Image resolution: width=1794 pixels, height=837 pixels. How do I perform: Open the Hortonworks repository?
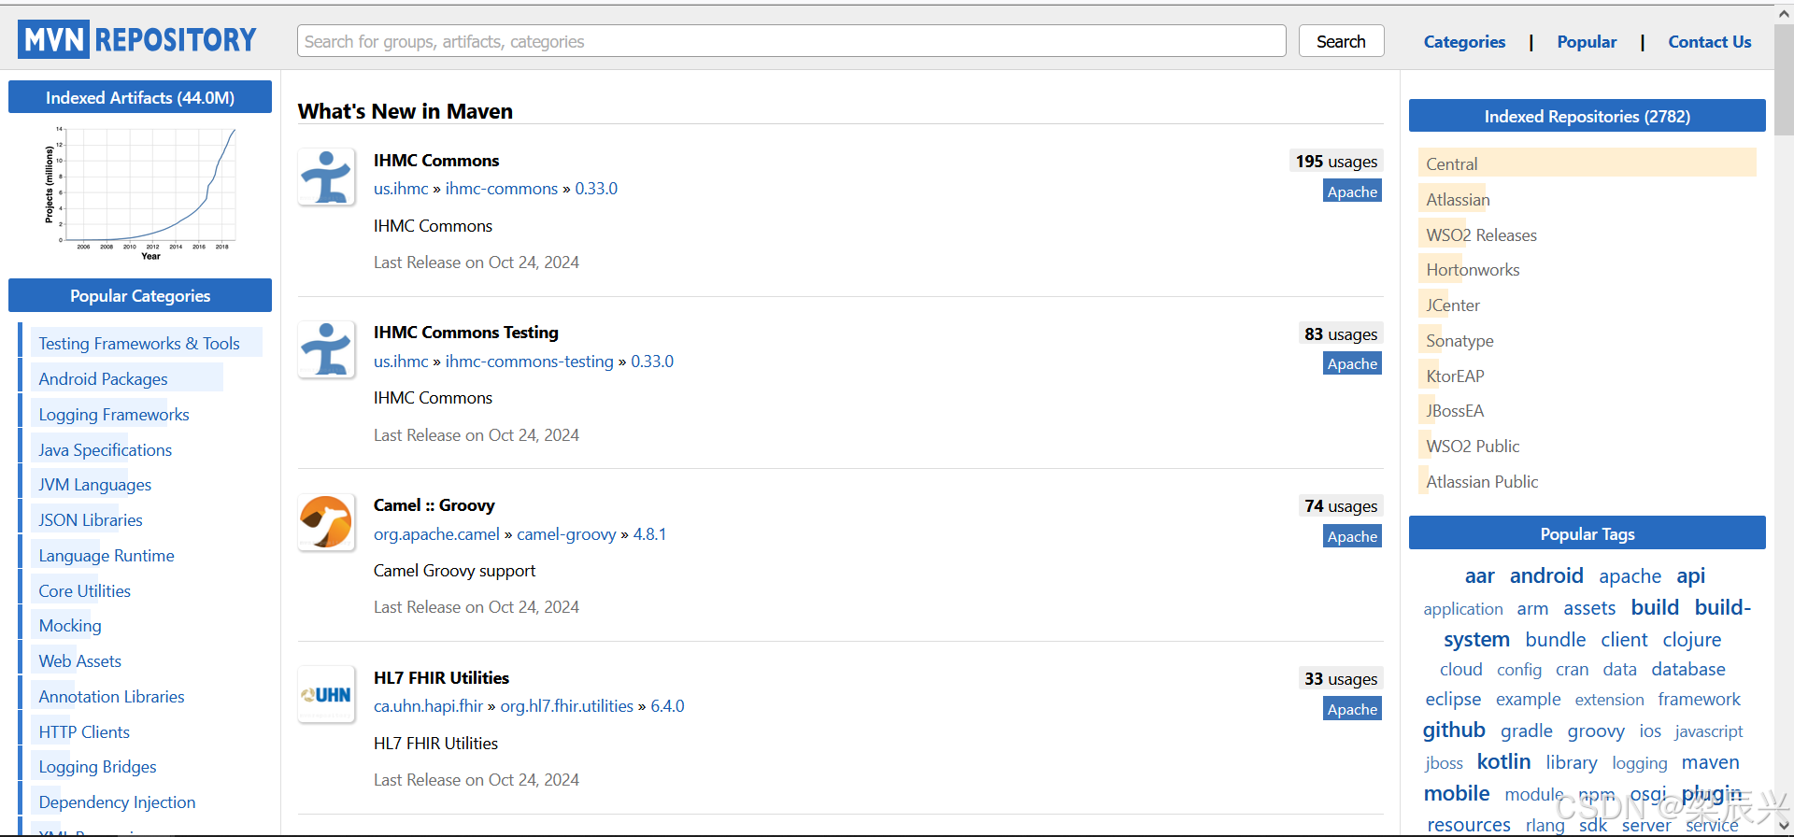(1473, 270)
